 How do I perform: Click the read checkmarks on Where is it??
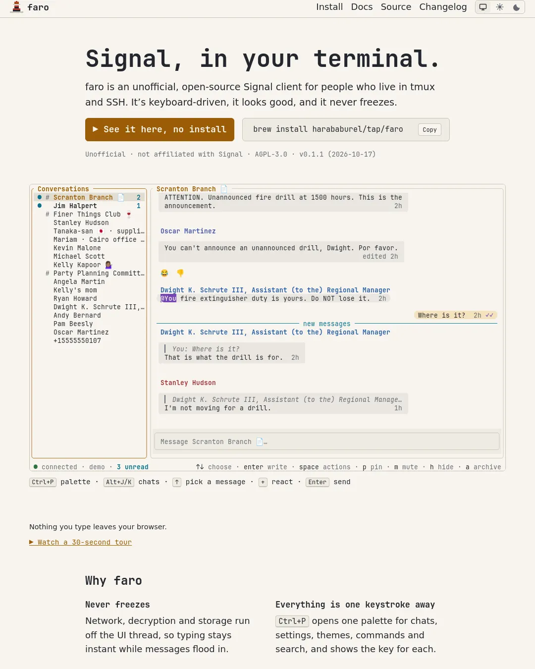click(x=489, y=315)
